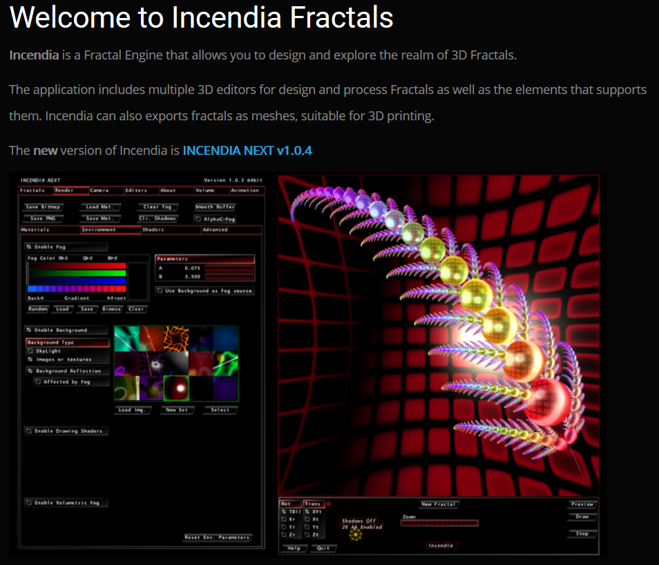Select the red grid texture with white glow
This screenshot has height=565, width=659.
click(176, 388)
